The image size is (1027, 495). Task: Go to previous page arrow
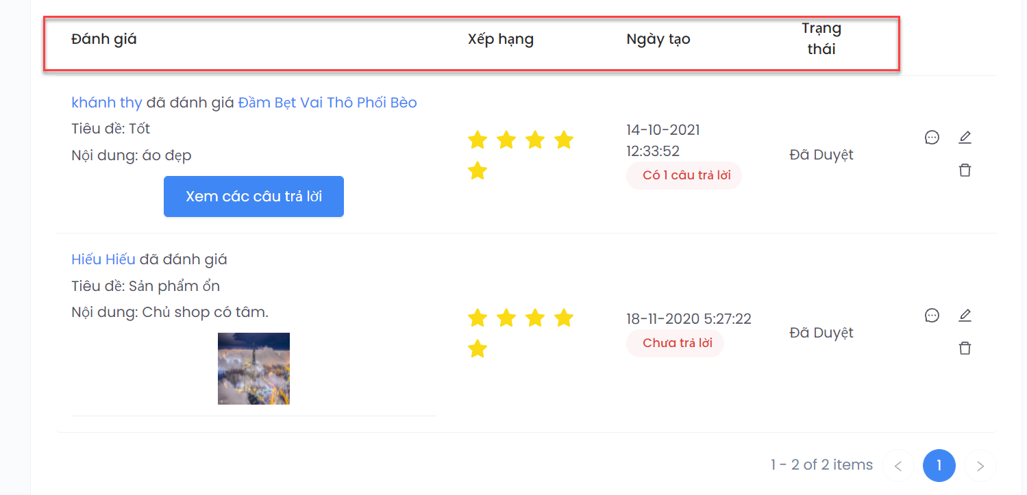tap(898, 466)
